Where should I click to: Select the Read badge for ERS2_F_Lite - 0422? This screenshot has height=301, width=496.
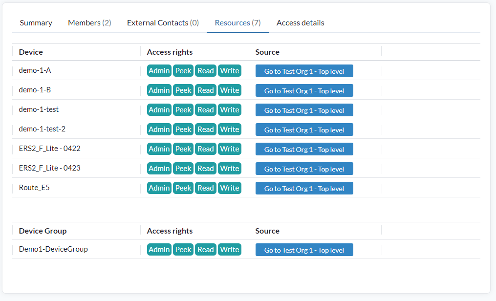coord(206,149)
